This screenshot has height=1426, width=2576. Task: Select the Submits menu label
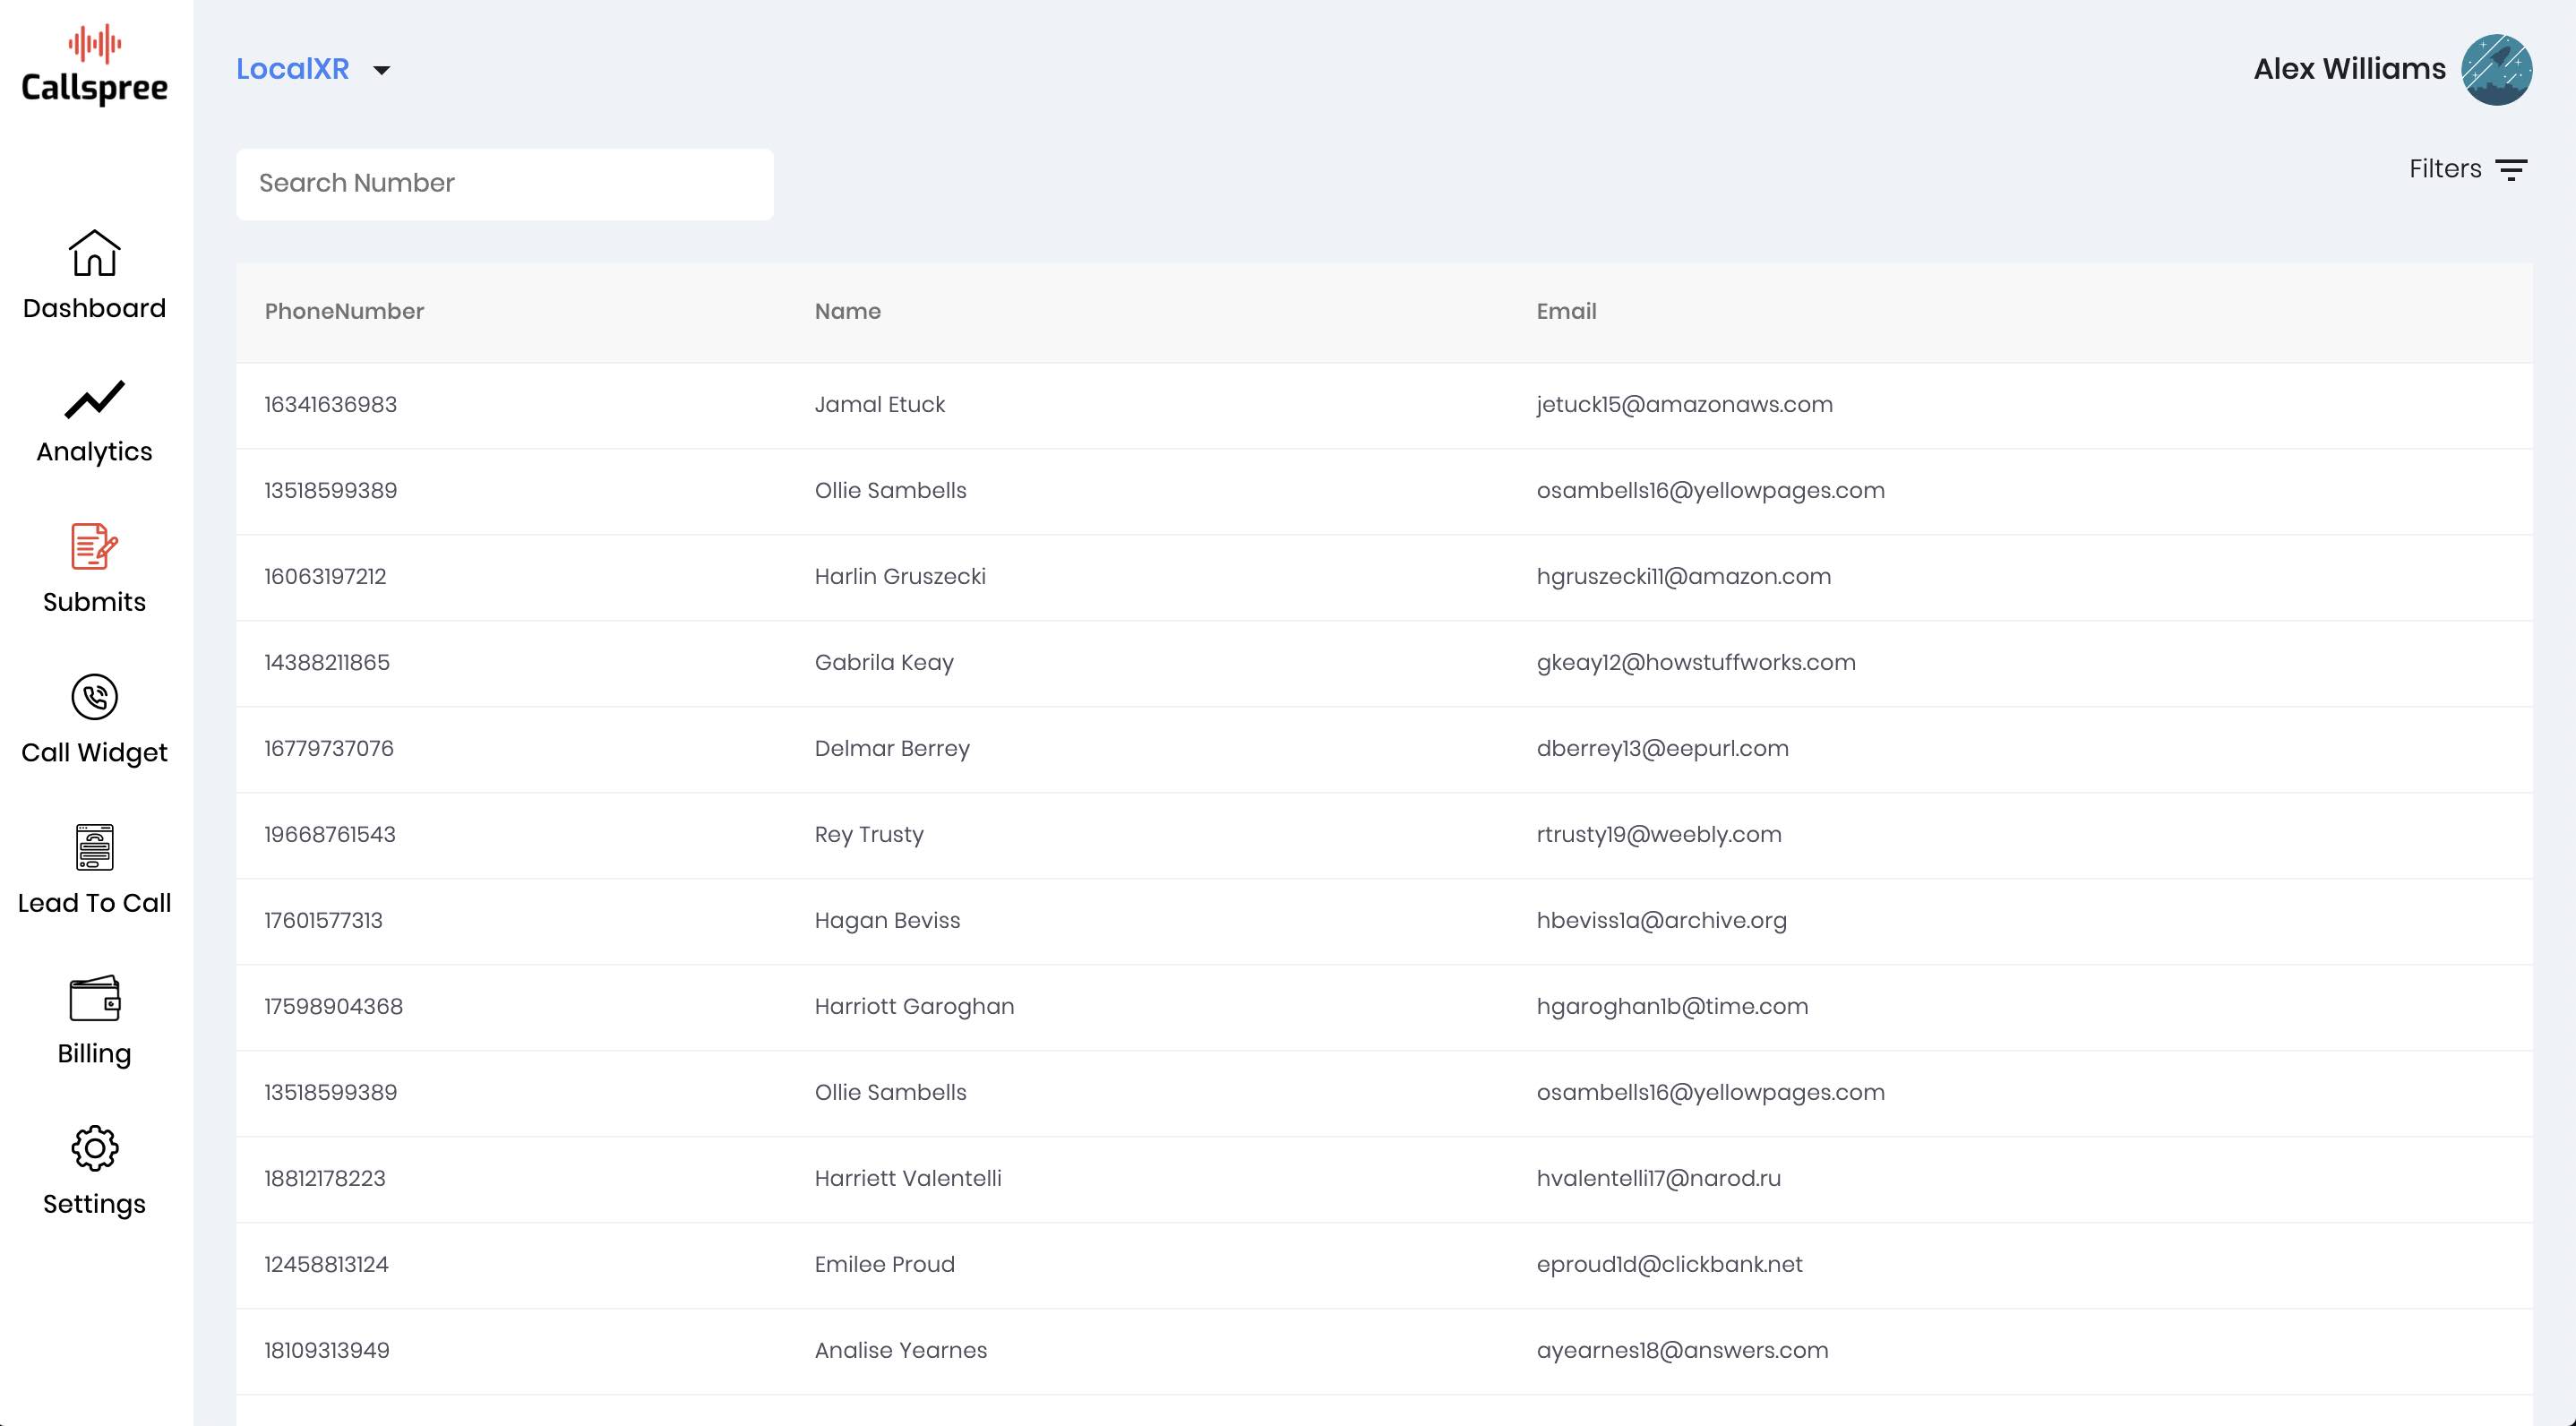[94, 602]
